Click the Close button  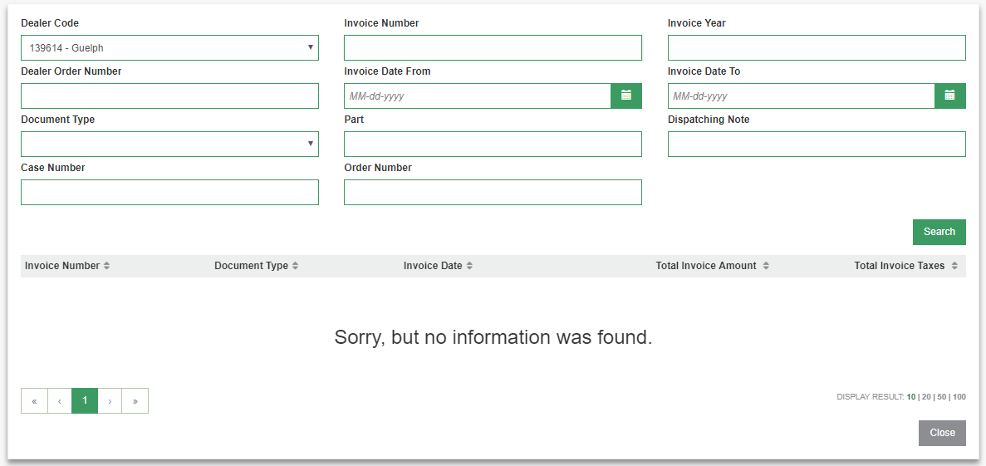tap(942, 433)
